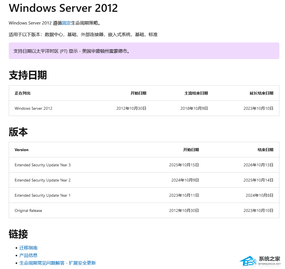285x269 pixels.
Task: Select the date 2023年10月11日
Action: (x=184, y=196)
